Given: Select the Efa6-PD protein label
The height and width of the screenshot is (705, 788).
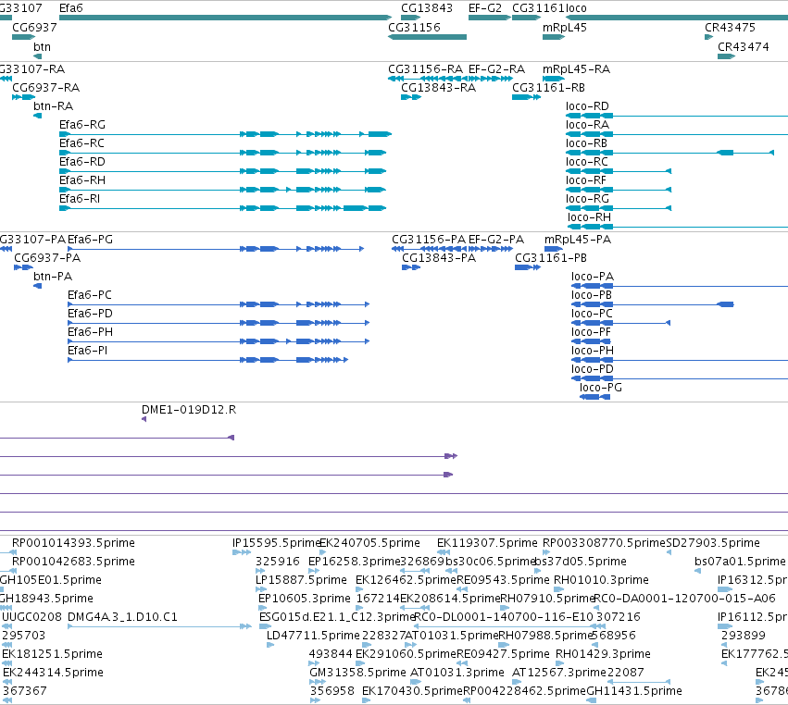Looking at the screenshot, I should (x=91, y=314).
